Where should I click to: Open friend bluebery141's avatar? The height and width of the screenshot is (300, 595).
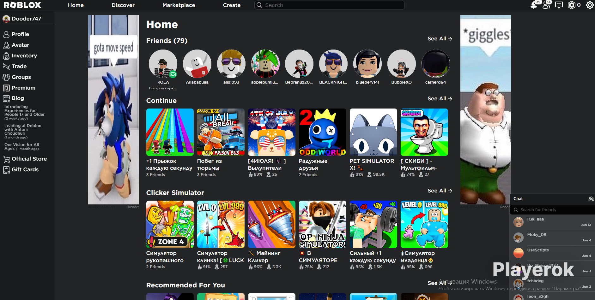[x=367, y=64]
